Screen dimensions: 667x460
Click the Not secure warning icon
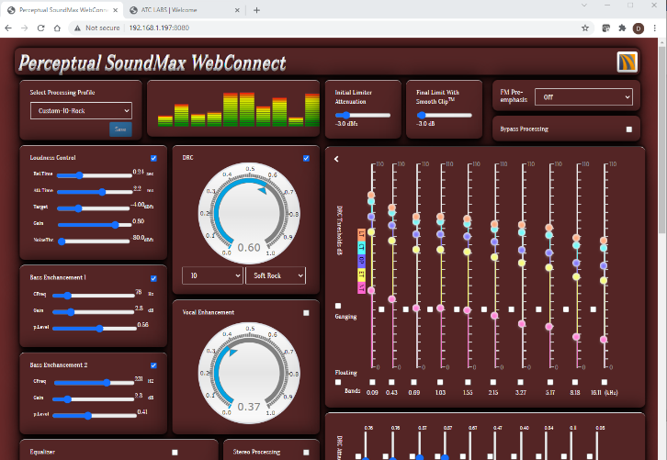tap(77, 28)
